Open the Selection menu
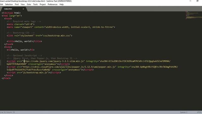Viewport: 202px width, 114px height. [9, 4]
